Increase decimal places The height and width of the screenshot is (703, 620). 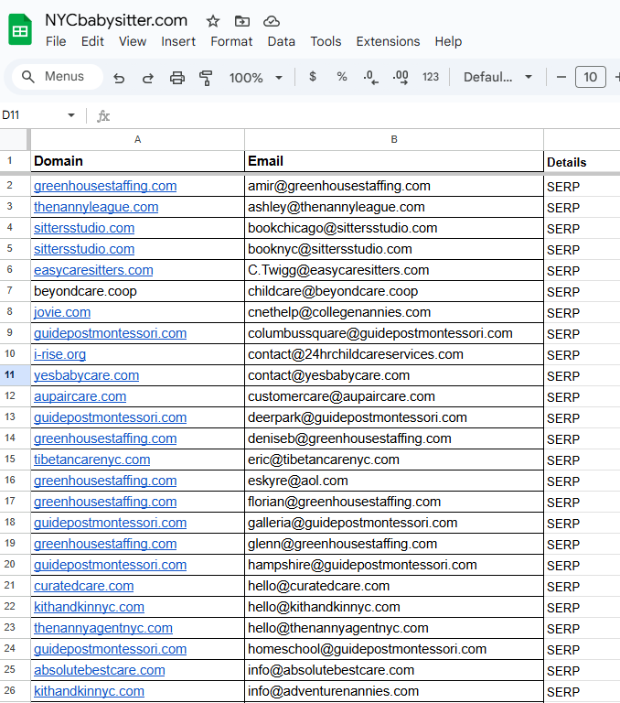[400, 78]
